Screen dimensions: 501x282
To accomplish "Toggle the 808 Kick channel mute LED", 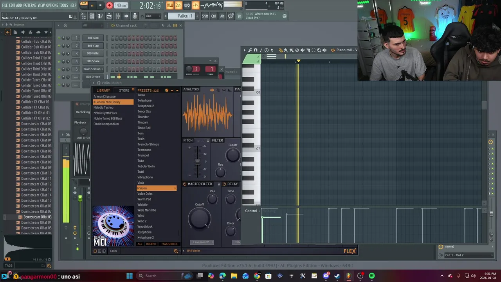I will 59,38.
